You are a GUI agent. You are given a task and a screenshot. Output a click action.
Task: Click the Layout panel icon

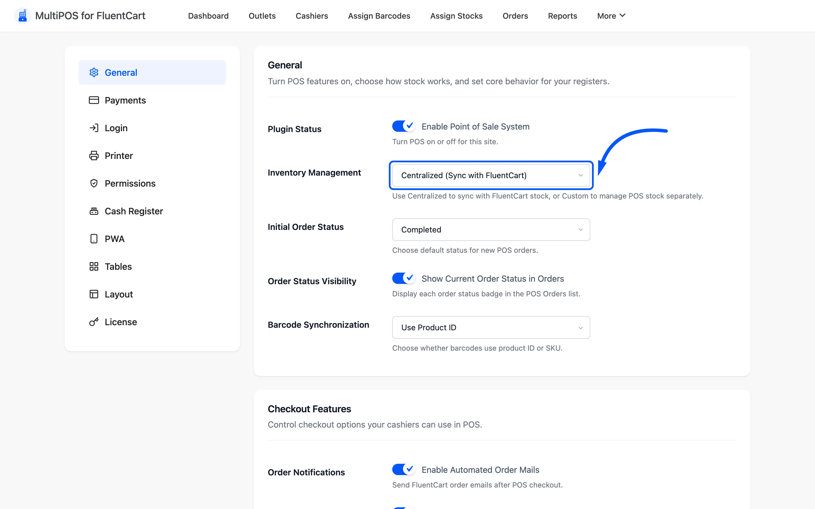pos(94,294)
